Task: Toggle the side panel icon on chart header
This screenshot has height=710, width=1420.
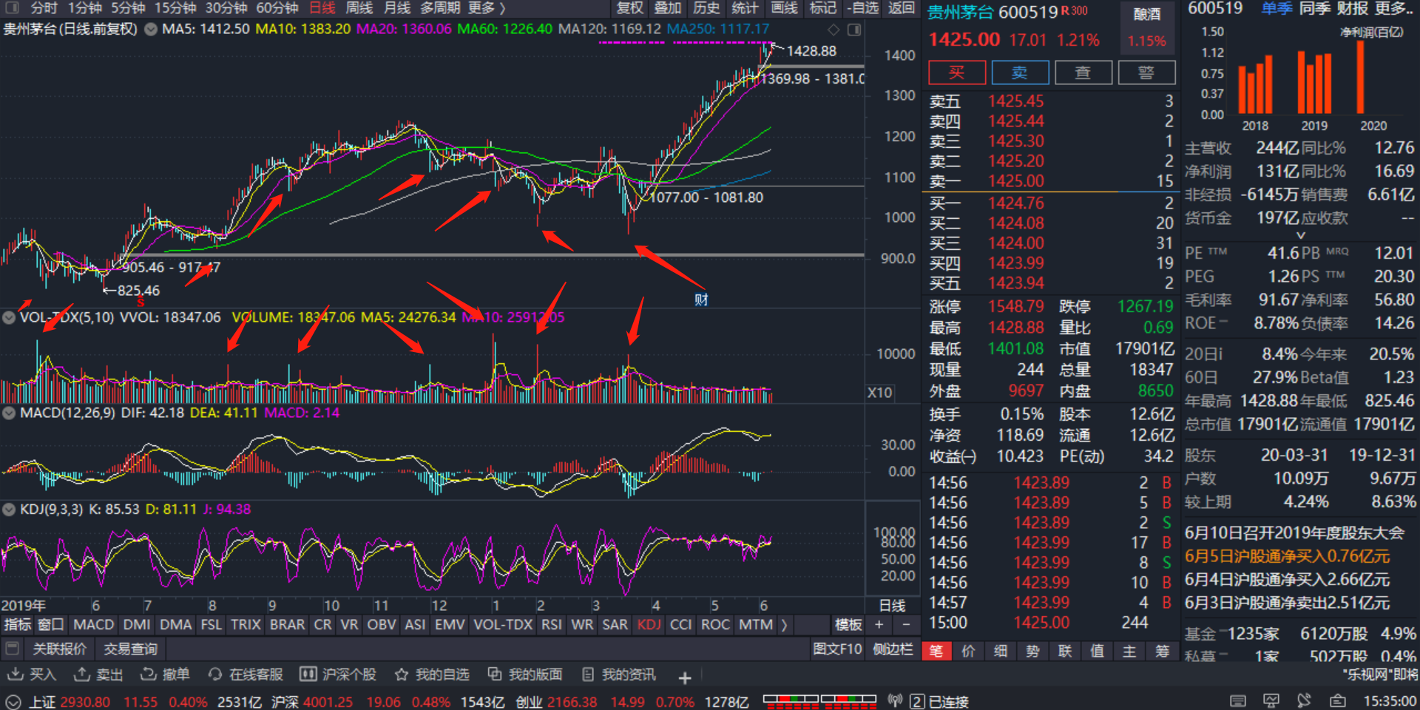Action: [x=854, y=30]
